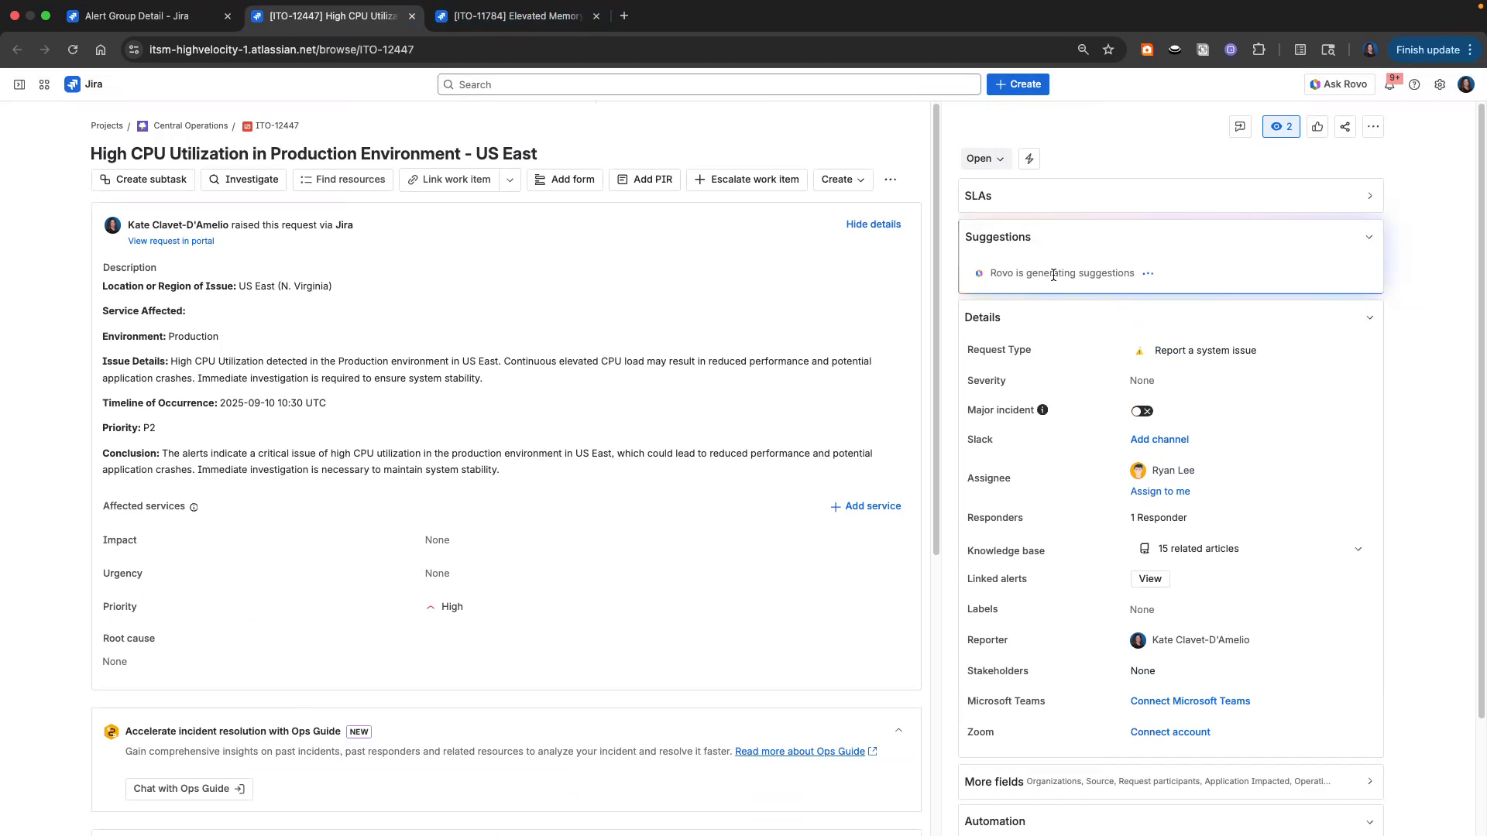
Task: Bookmark the page with the star
Action: pos(1108,49)
